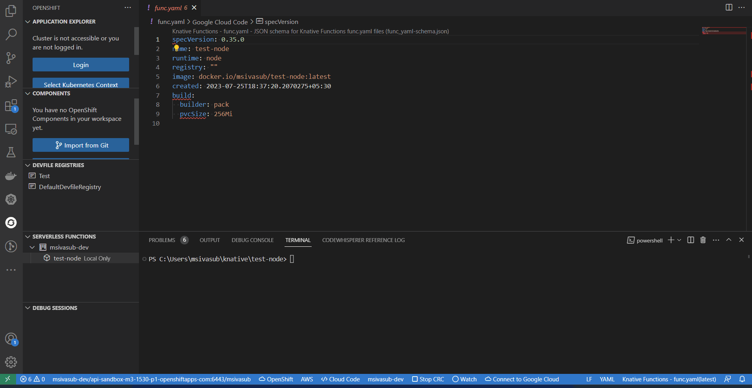Collapse the Application Explorer section
This screenshot has width=752, height=388.
28,22
